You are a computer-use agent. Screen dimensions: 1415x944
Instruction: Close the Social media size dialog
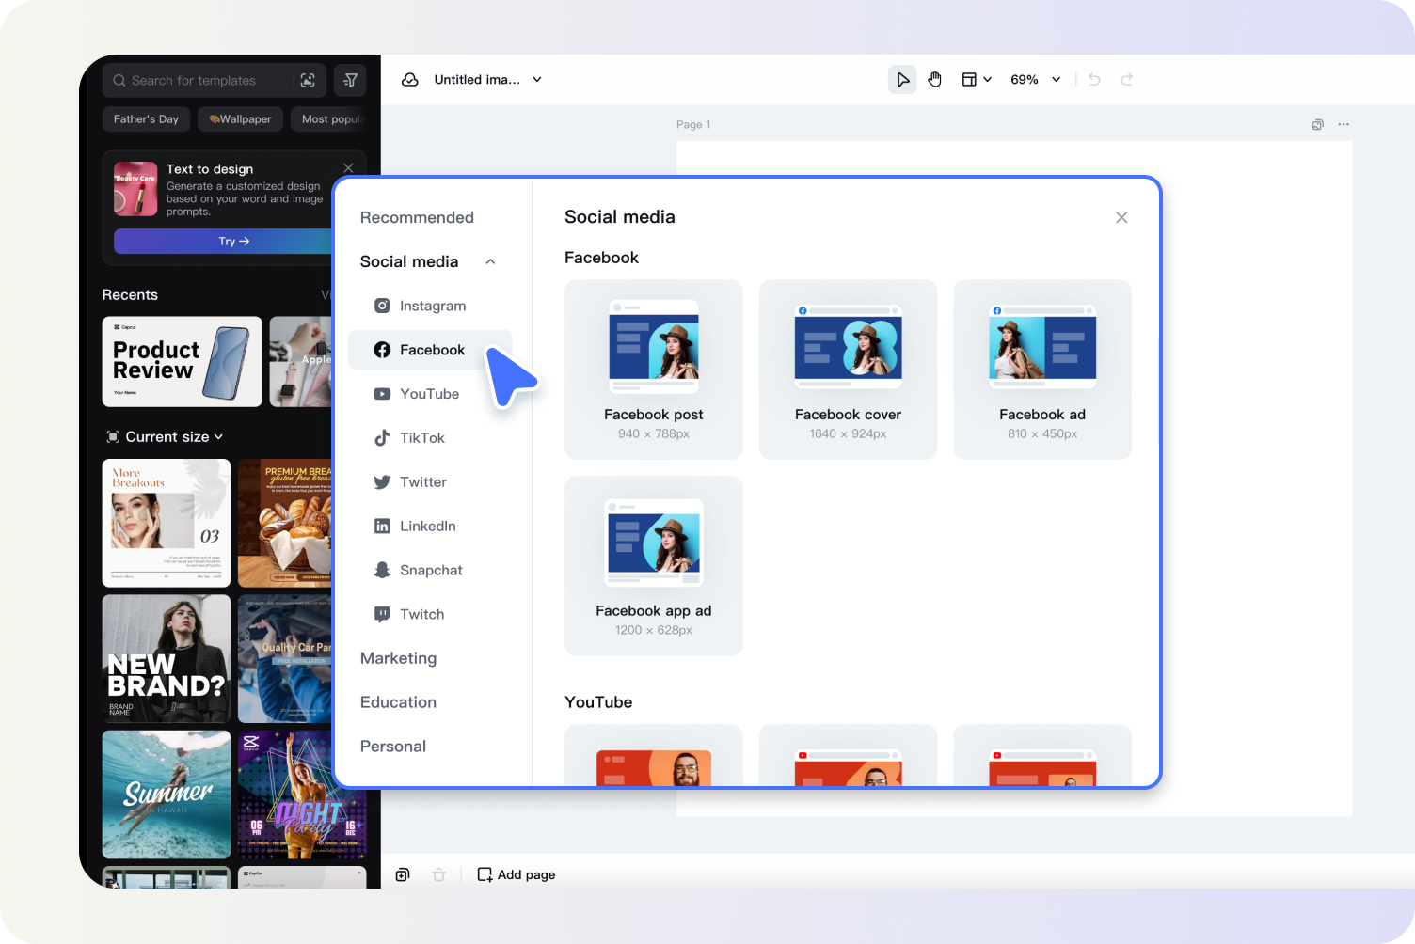click(x=1121, y=217)
